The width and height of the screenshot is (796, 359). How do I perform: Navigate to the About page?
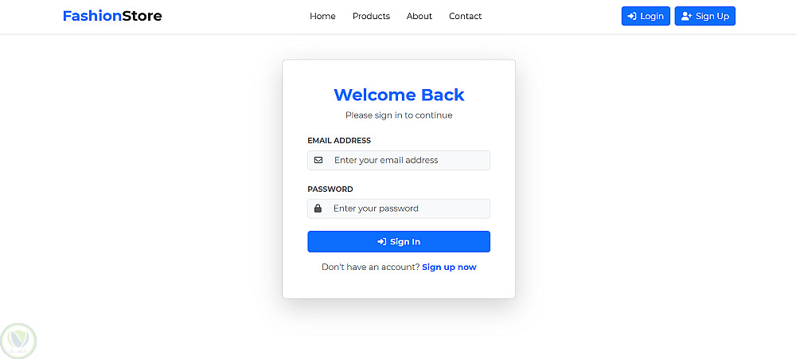[x=419, y=16]
